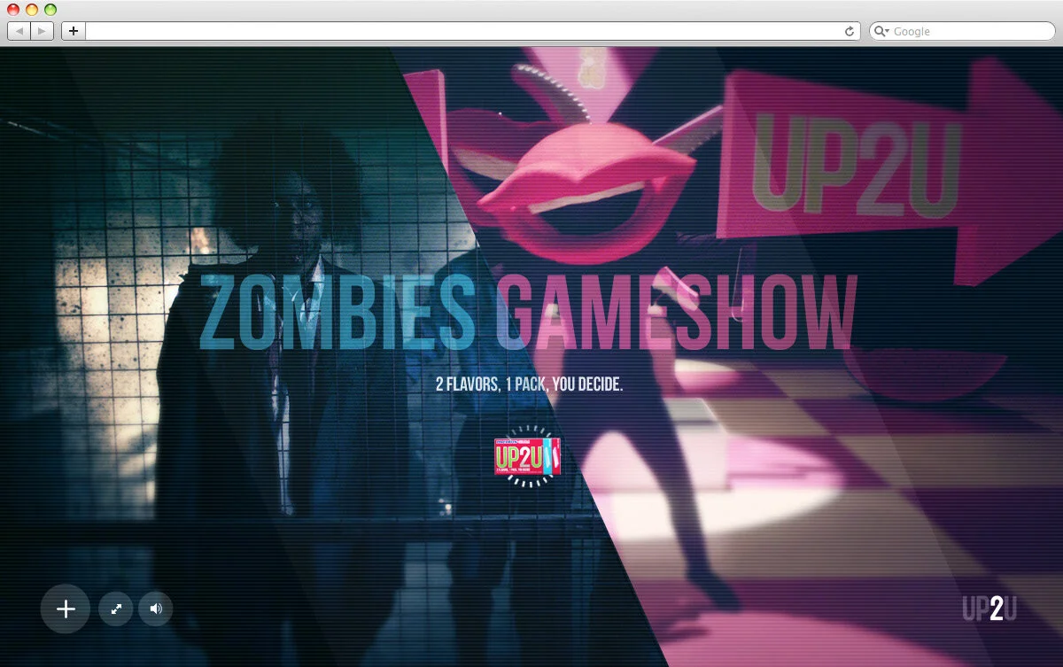Click the tagline 2 FLAVORS, 1 PACK, YOU DECIDE.

pyautogui.click(x=530, y=385)
